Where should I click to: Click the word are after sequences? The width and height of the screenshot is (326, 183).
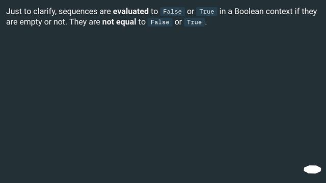coord(105,12)
